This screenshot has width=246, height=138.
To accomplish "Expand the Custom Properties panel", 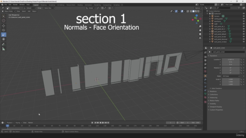I will click(216, 110).
